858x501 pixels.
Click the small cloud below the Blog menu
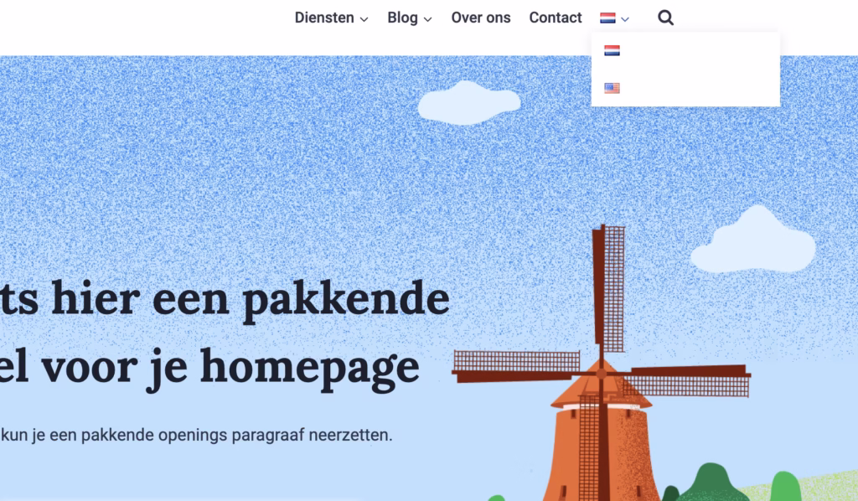(x=468, y=102)
